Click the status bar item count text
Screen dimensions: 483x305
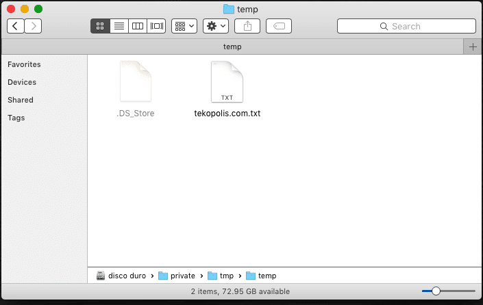240,291
